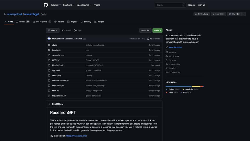The height and width of the screenshot is (141, 250).
Task: Open the green Code dropdown
Action: [157, 31]
